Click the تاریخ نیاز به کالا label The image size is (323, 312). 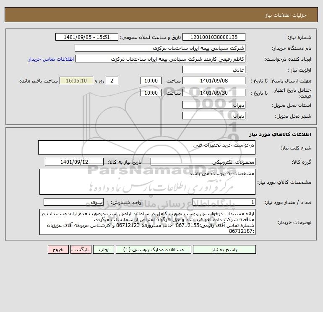[x=125, y=162]
